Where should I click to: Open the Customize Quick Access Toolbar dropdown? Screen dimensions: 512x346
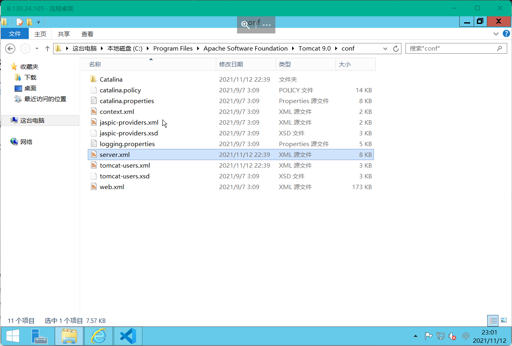pos(39,22)
